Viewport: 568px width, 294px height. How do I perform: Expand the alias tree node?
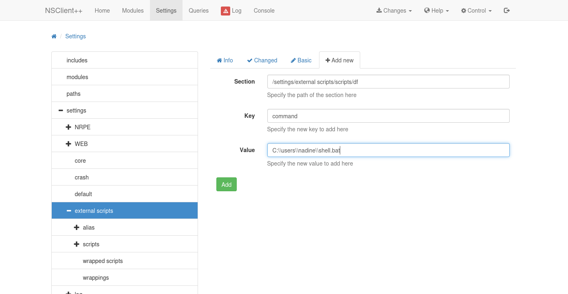tap(77, 228)
